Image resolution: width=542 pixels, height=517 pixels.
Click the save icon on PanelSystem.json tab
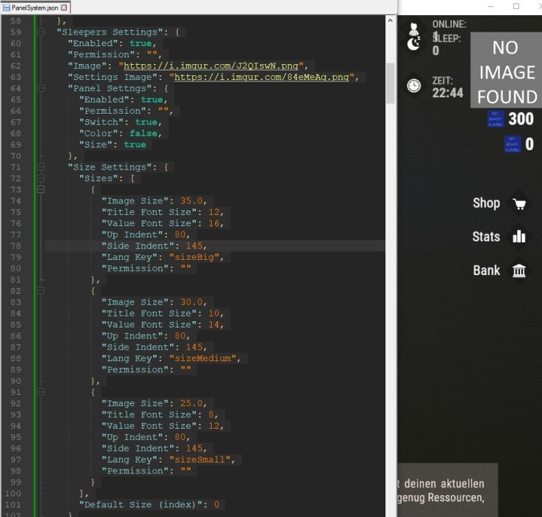pos(6,8)
